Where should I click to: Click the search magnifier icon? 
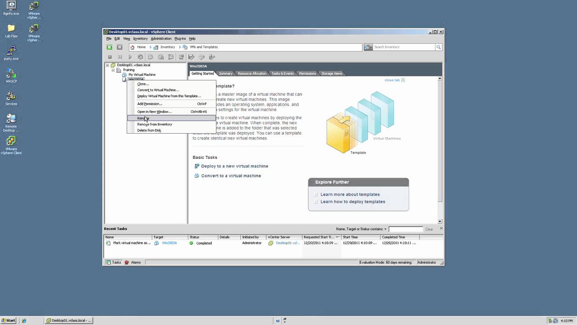pyautogui.click(x=438, y=47)
